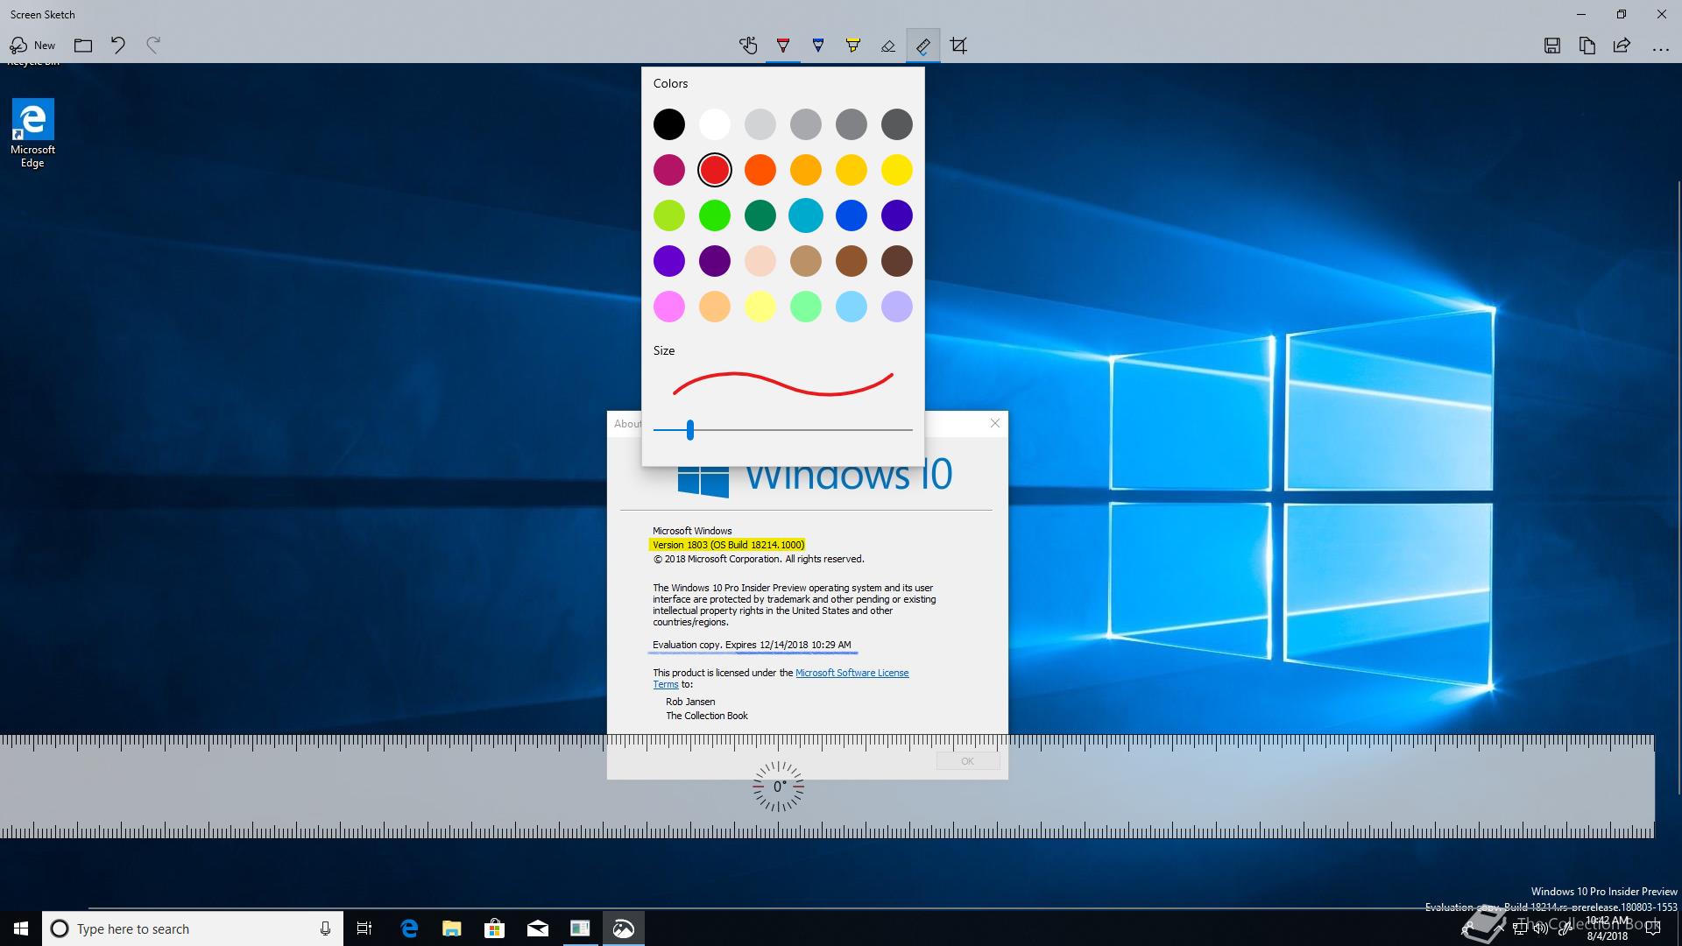Click Microsoft Edge desktop shortcut
The height and width of the screenshot is (946, 1682).
[x=32, y=133]
